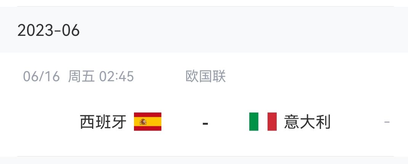This screenshot has height=164, width=408.
Task: Click the yellow band of Spain's flag
Action: [x=152, y=122]
